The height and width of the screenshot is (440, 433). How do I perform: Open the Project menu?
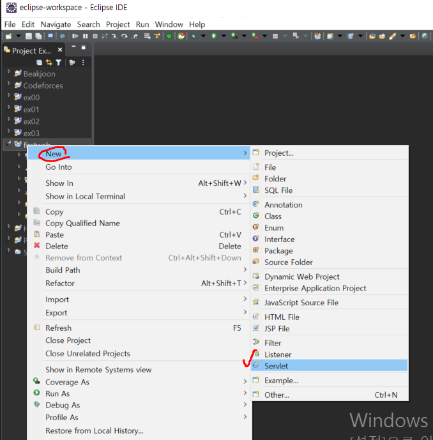point(118,24)
